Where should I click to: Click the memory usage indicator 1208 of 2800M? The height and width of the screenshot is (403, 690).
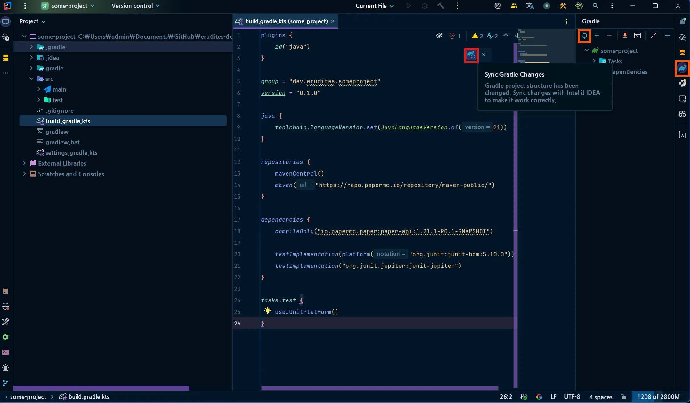coord(658,397)
